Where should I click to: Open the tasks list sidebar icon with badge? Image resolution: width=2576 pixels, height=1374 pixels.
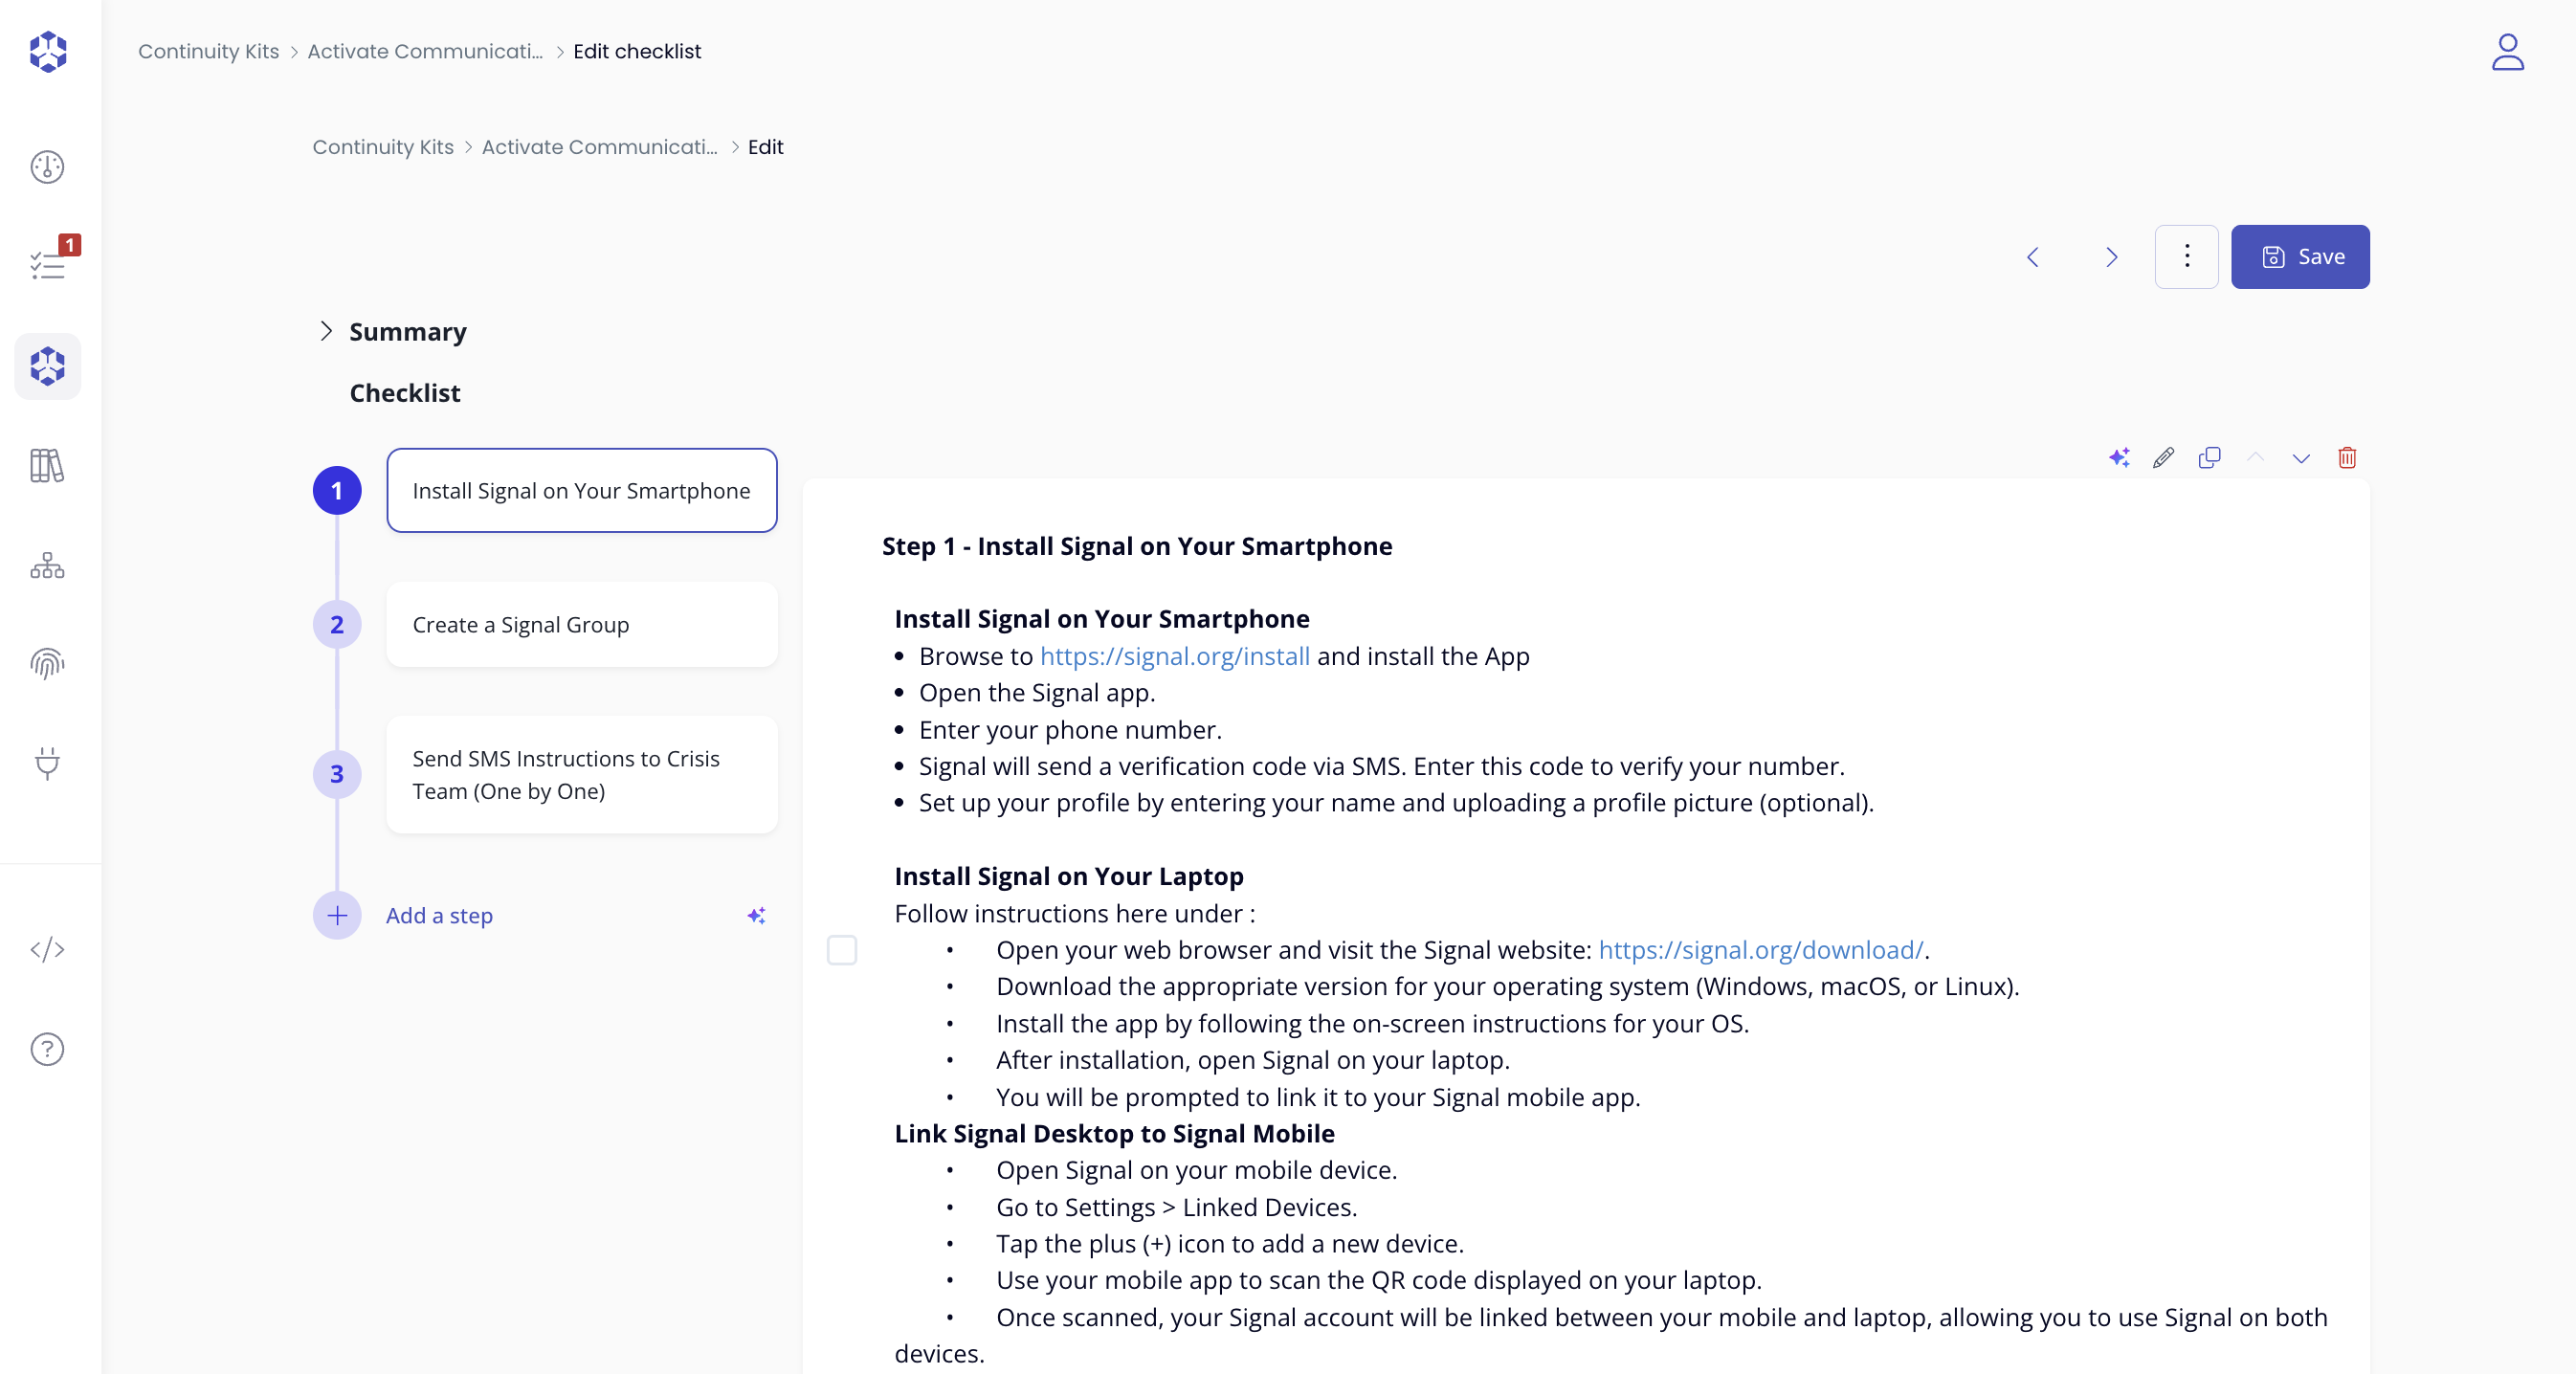pyautogui.click(x=48, y=265)
